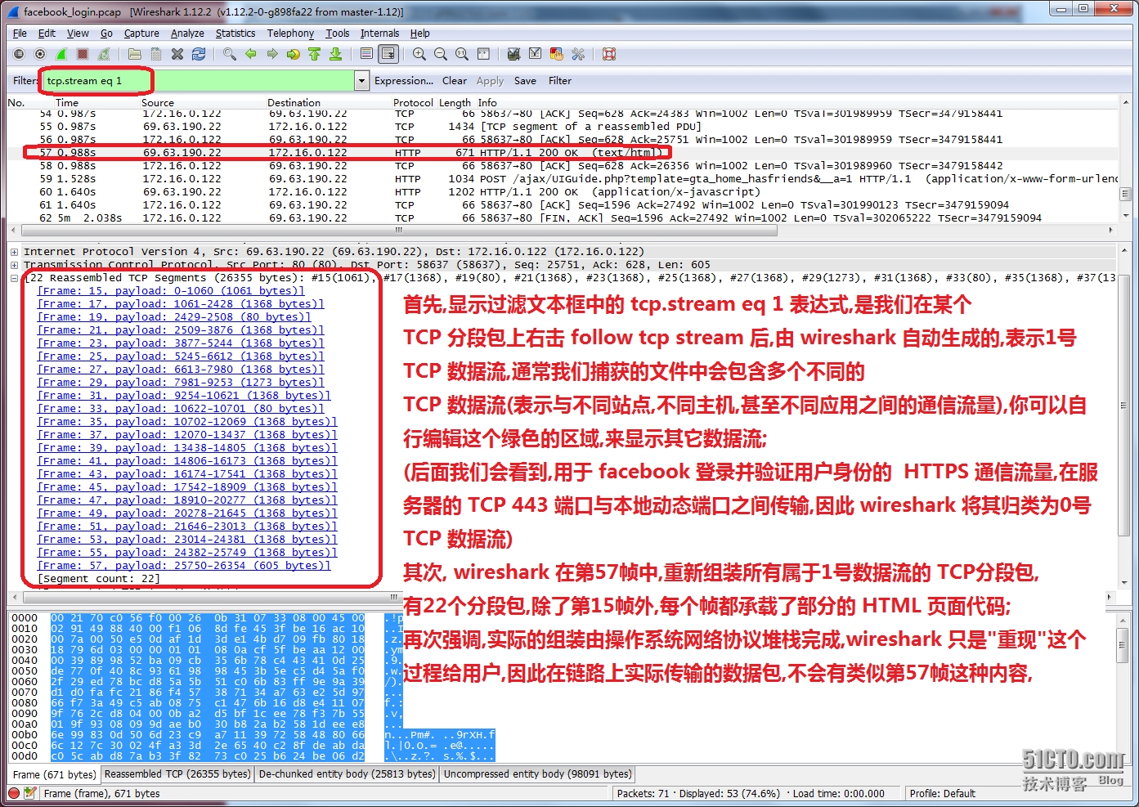
Task: Open expert info indicator in status bar
Action: point(14,793)
